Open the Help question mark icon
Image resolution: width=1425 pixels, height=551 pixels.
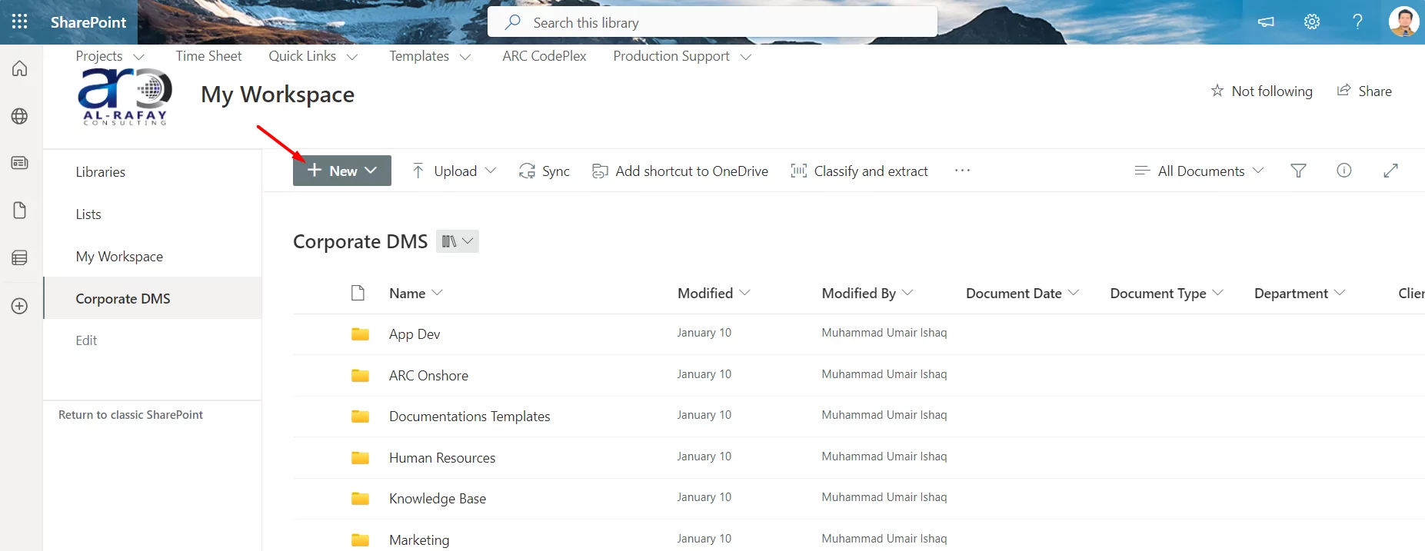click(1358, 22)
